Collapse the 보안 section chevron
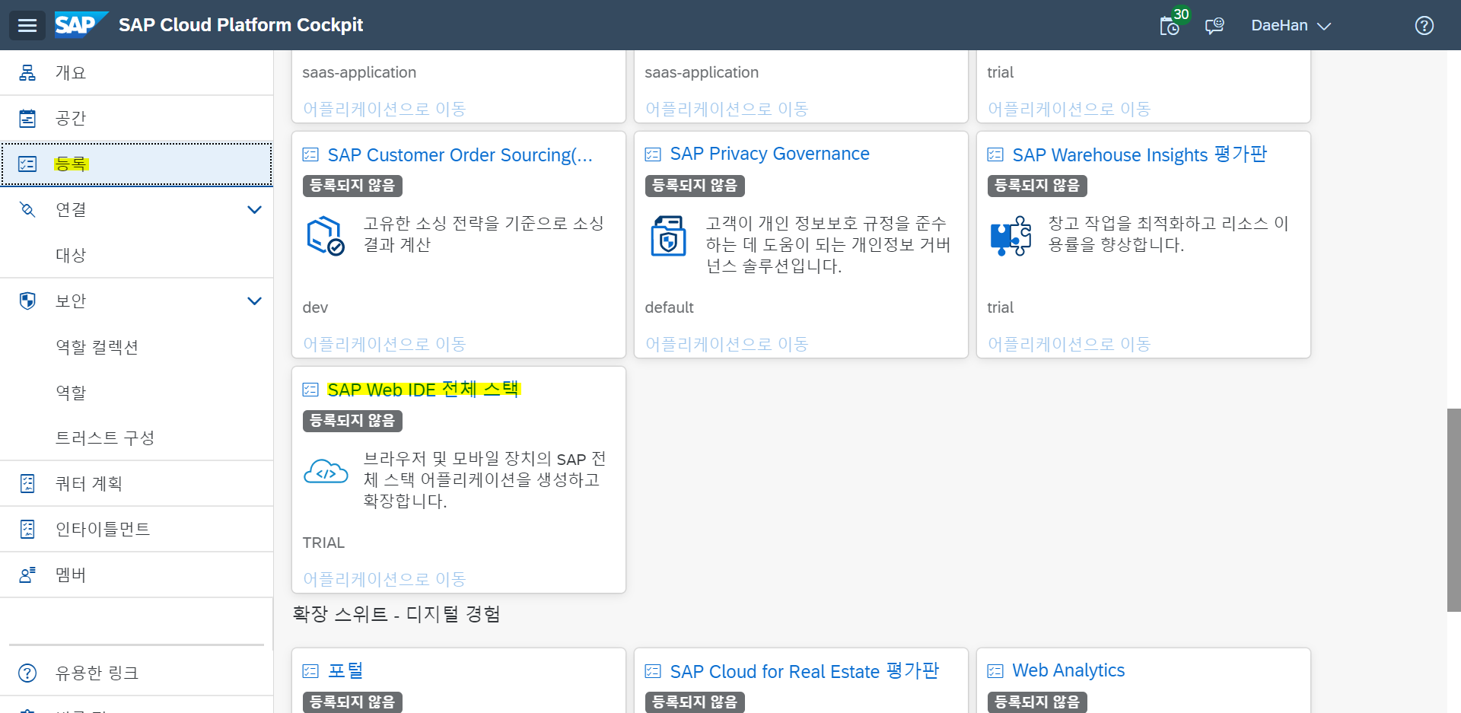Screen dimensions: 1461x713 point(255,301)
